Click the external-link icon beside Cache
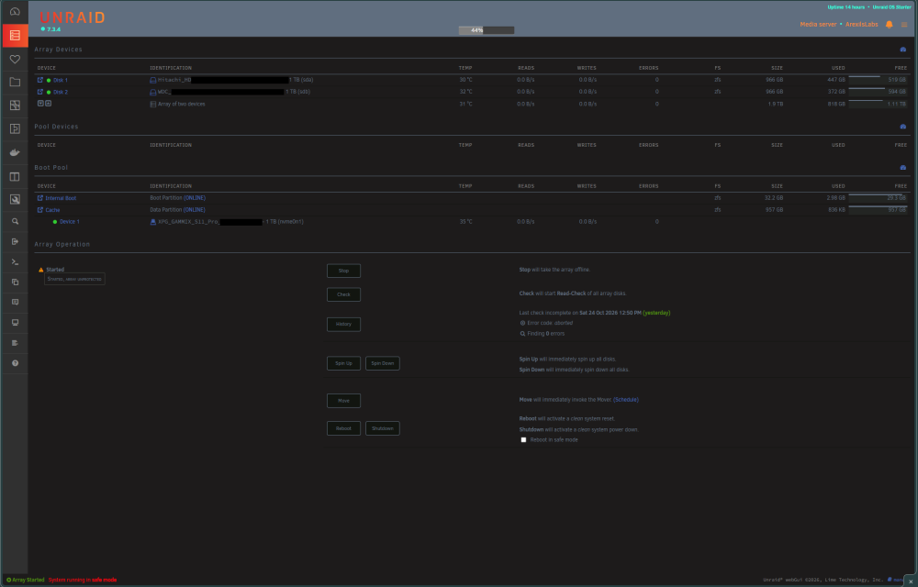This screenshot has height=587, width=918. pos(40,209)
